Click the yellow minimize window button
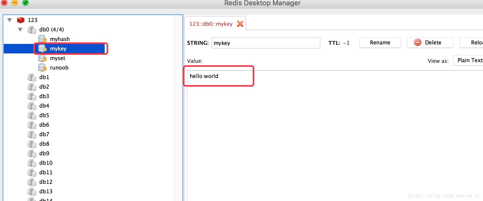The width and height of the screenshot is (483, 201). [15, 3]
